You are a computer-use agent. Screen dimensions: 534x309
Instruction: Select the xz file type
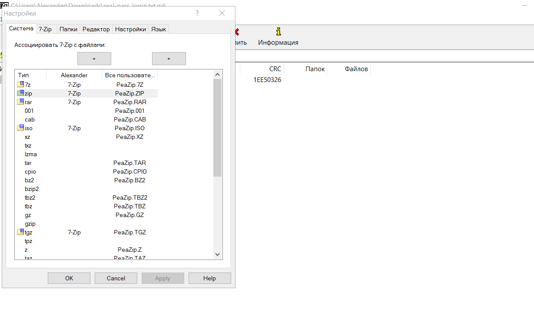click(x=27, y=137)
